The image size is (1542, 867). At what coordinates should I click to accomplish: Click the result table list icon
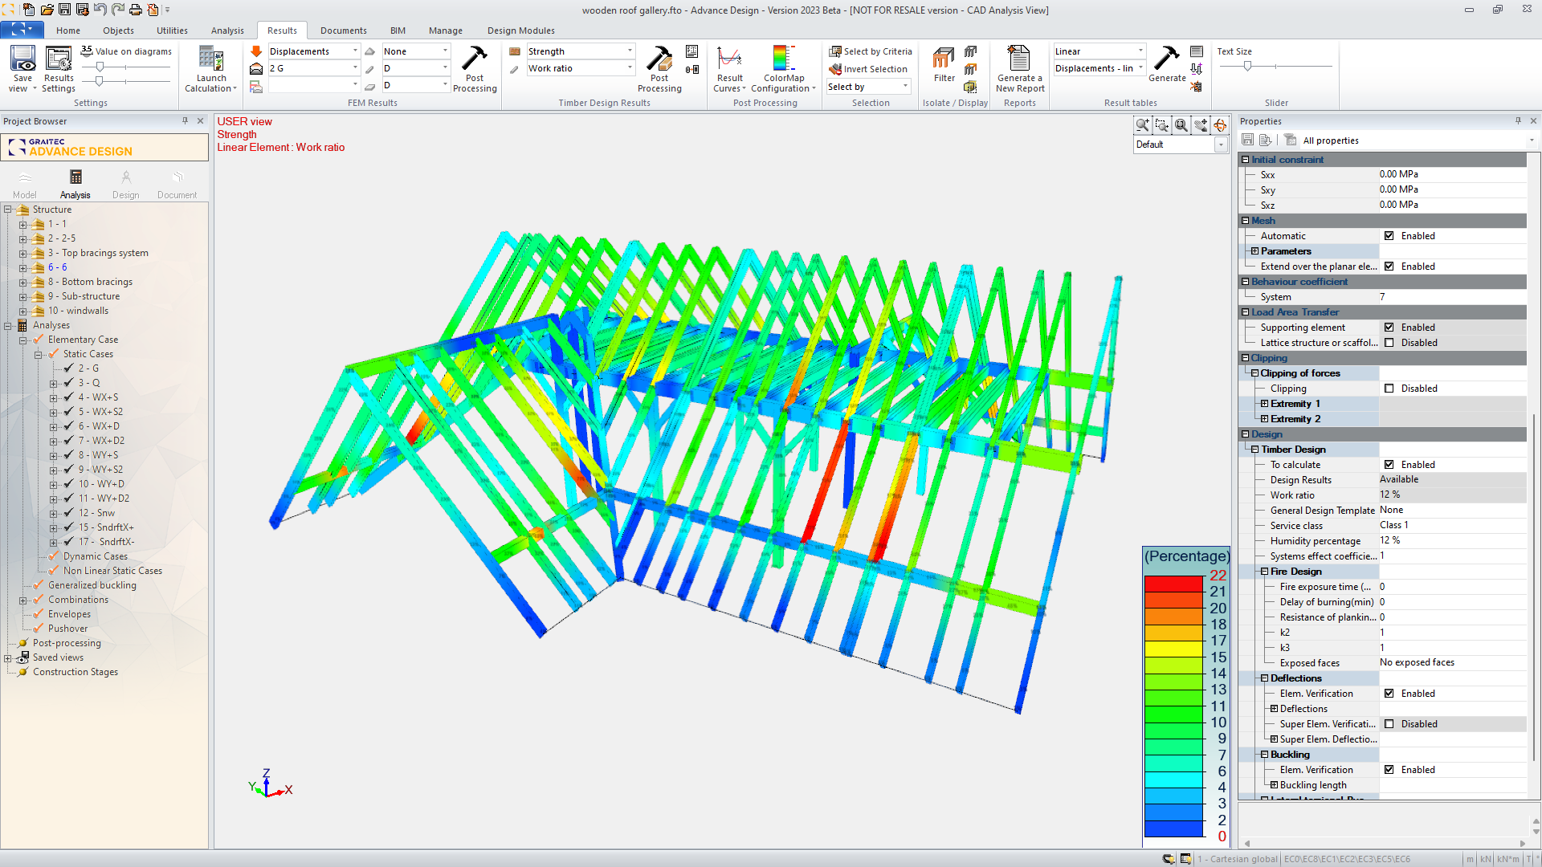click(x=1197, y=51)
